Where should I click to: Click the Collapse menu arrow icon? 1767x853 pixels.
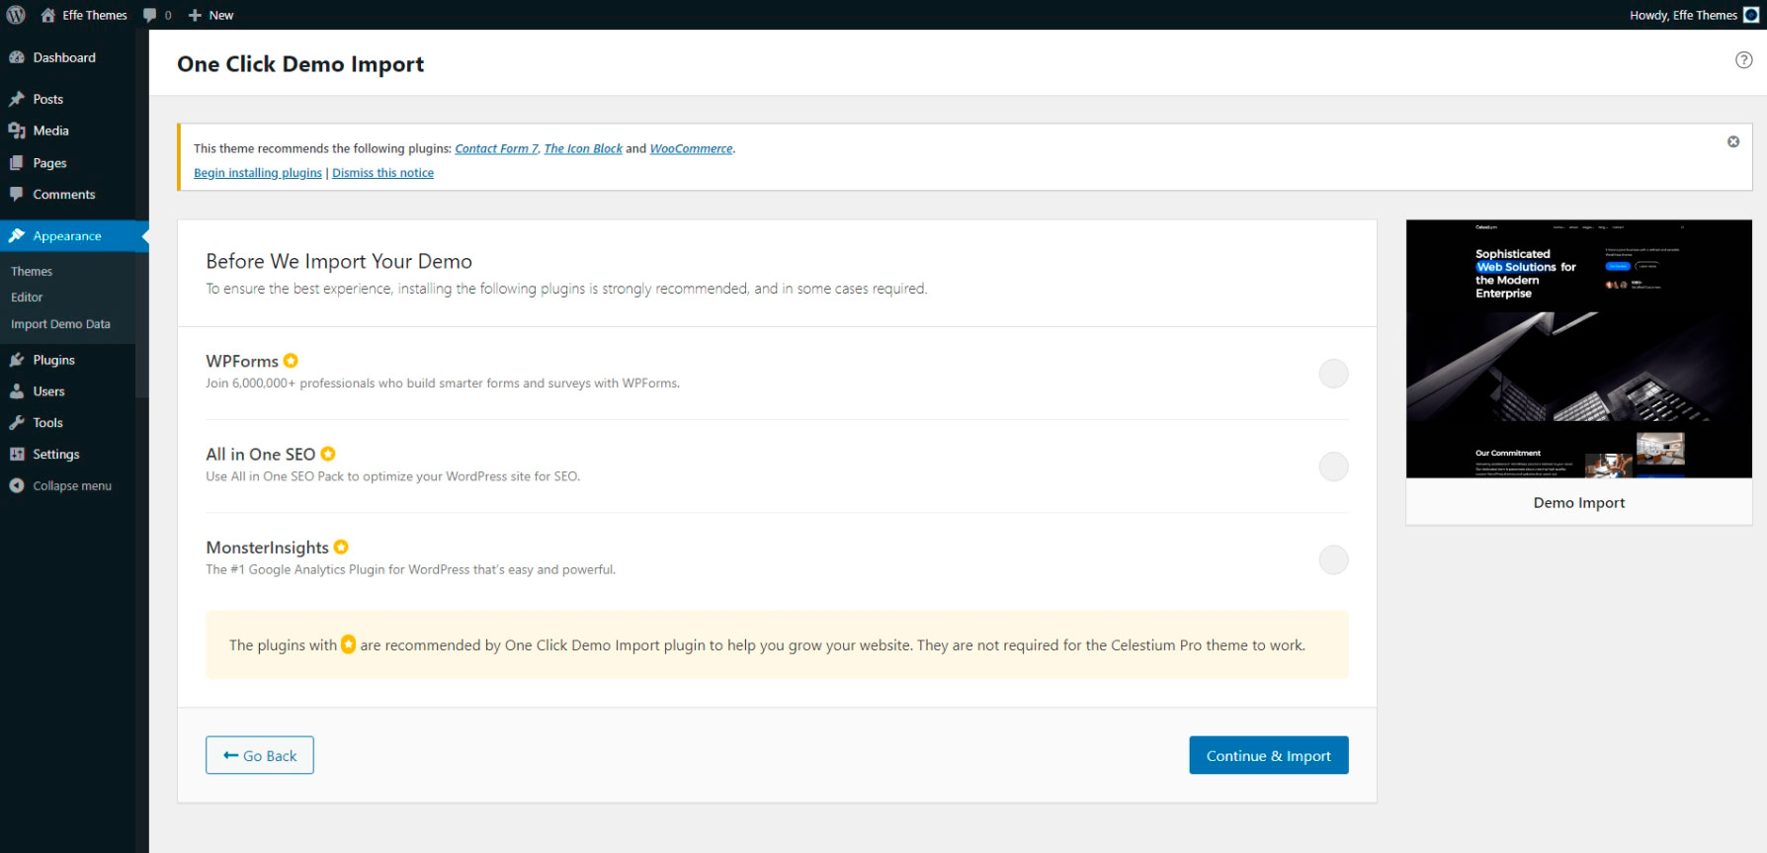click(x=17, y=486)
